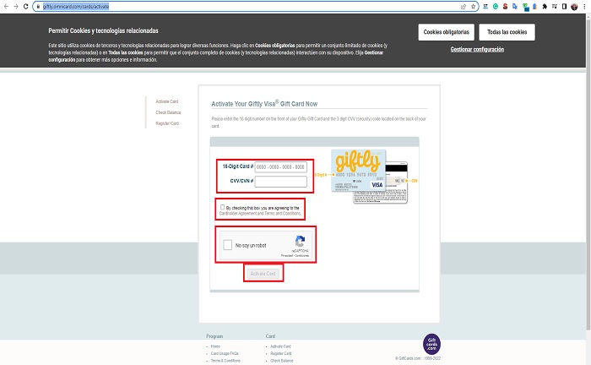Viewport: 591px width, 365px height.
Task: Focus the 16-Digit Card number field
Action: point(281,167)
